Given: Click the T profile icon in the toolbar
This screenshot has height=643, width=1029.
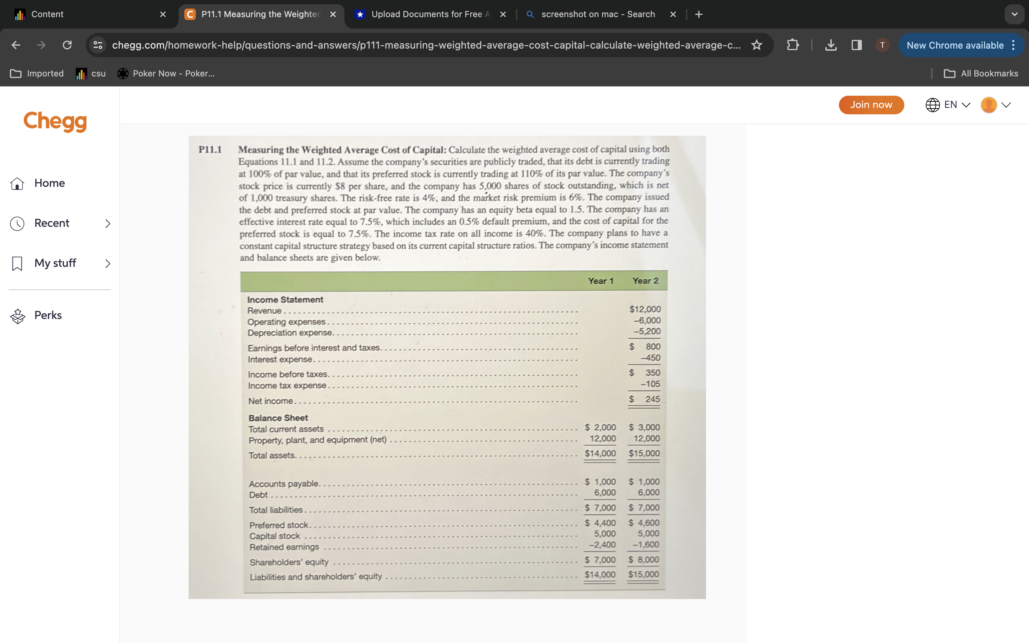Looking at the screenshot, I should click(882, 45).
